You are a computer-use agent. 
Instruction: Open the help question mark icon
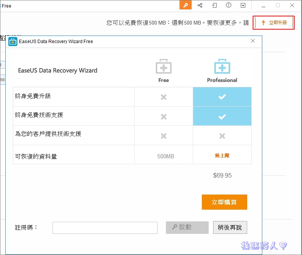click(228, 5)
